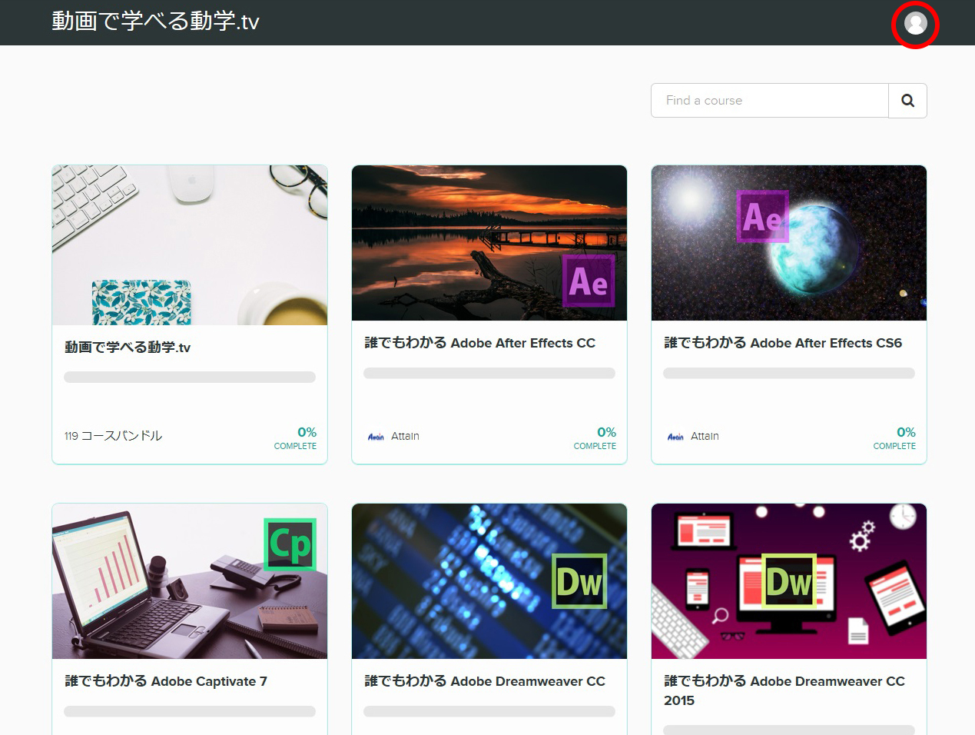This screenshot has width=975, height=735.
Task: Click Attain logo on After Effects CS6 card
Action: [675, 437]
